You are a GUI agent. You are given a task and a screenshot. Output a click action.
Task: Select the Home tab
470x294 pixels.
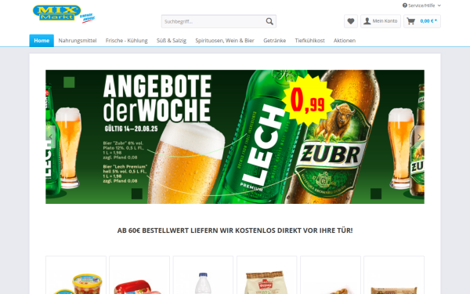42,41
